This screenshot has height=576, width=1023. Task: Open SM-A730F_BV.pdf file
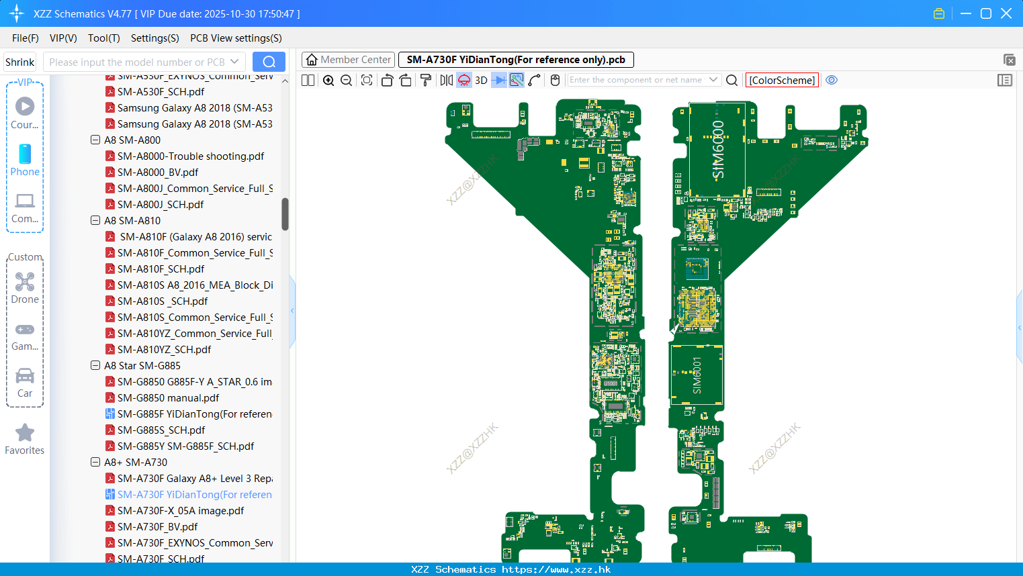pyautogui.click(x=157, y=527)
